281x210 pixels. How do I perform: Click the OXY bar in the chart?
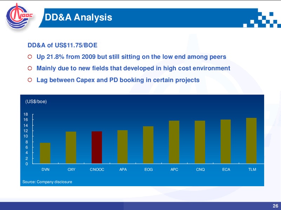click(x=71, y=147)
